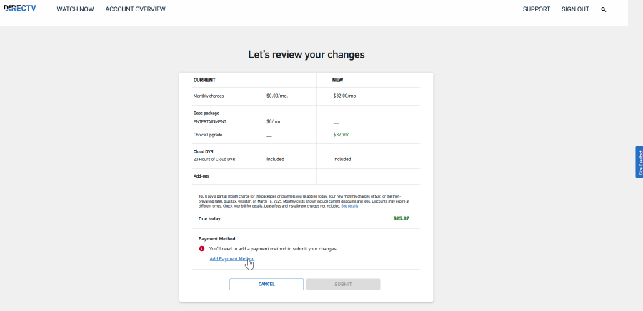This screenshot has width=643, height=311.
Task: Click the $32/mo. Choice Upgrade price
Action: point(342,135)
